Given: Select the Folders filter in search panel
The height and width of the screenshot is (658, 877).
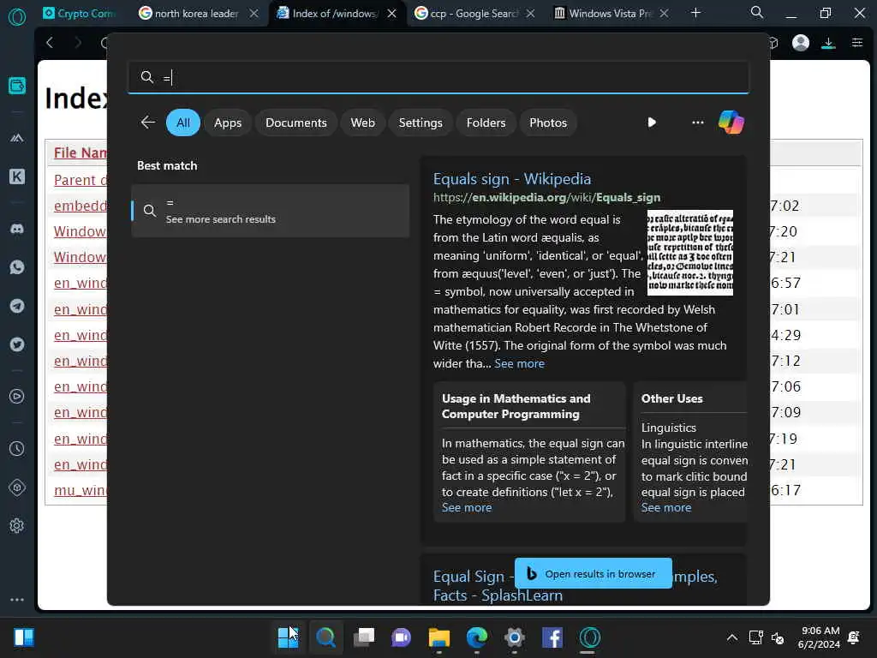Looking at the screenshot, I should coord(486,123).
